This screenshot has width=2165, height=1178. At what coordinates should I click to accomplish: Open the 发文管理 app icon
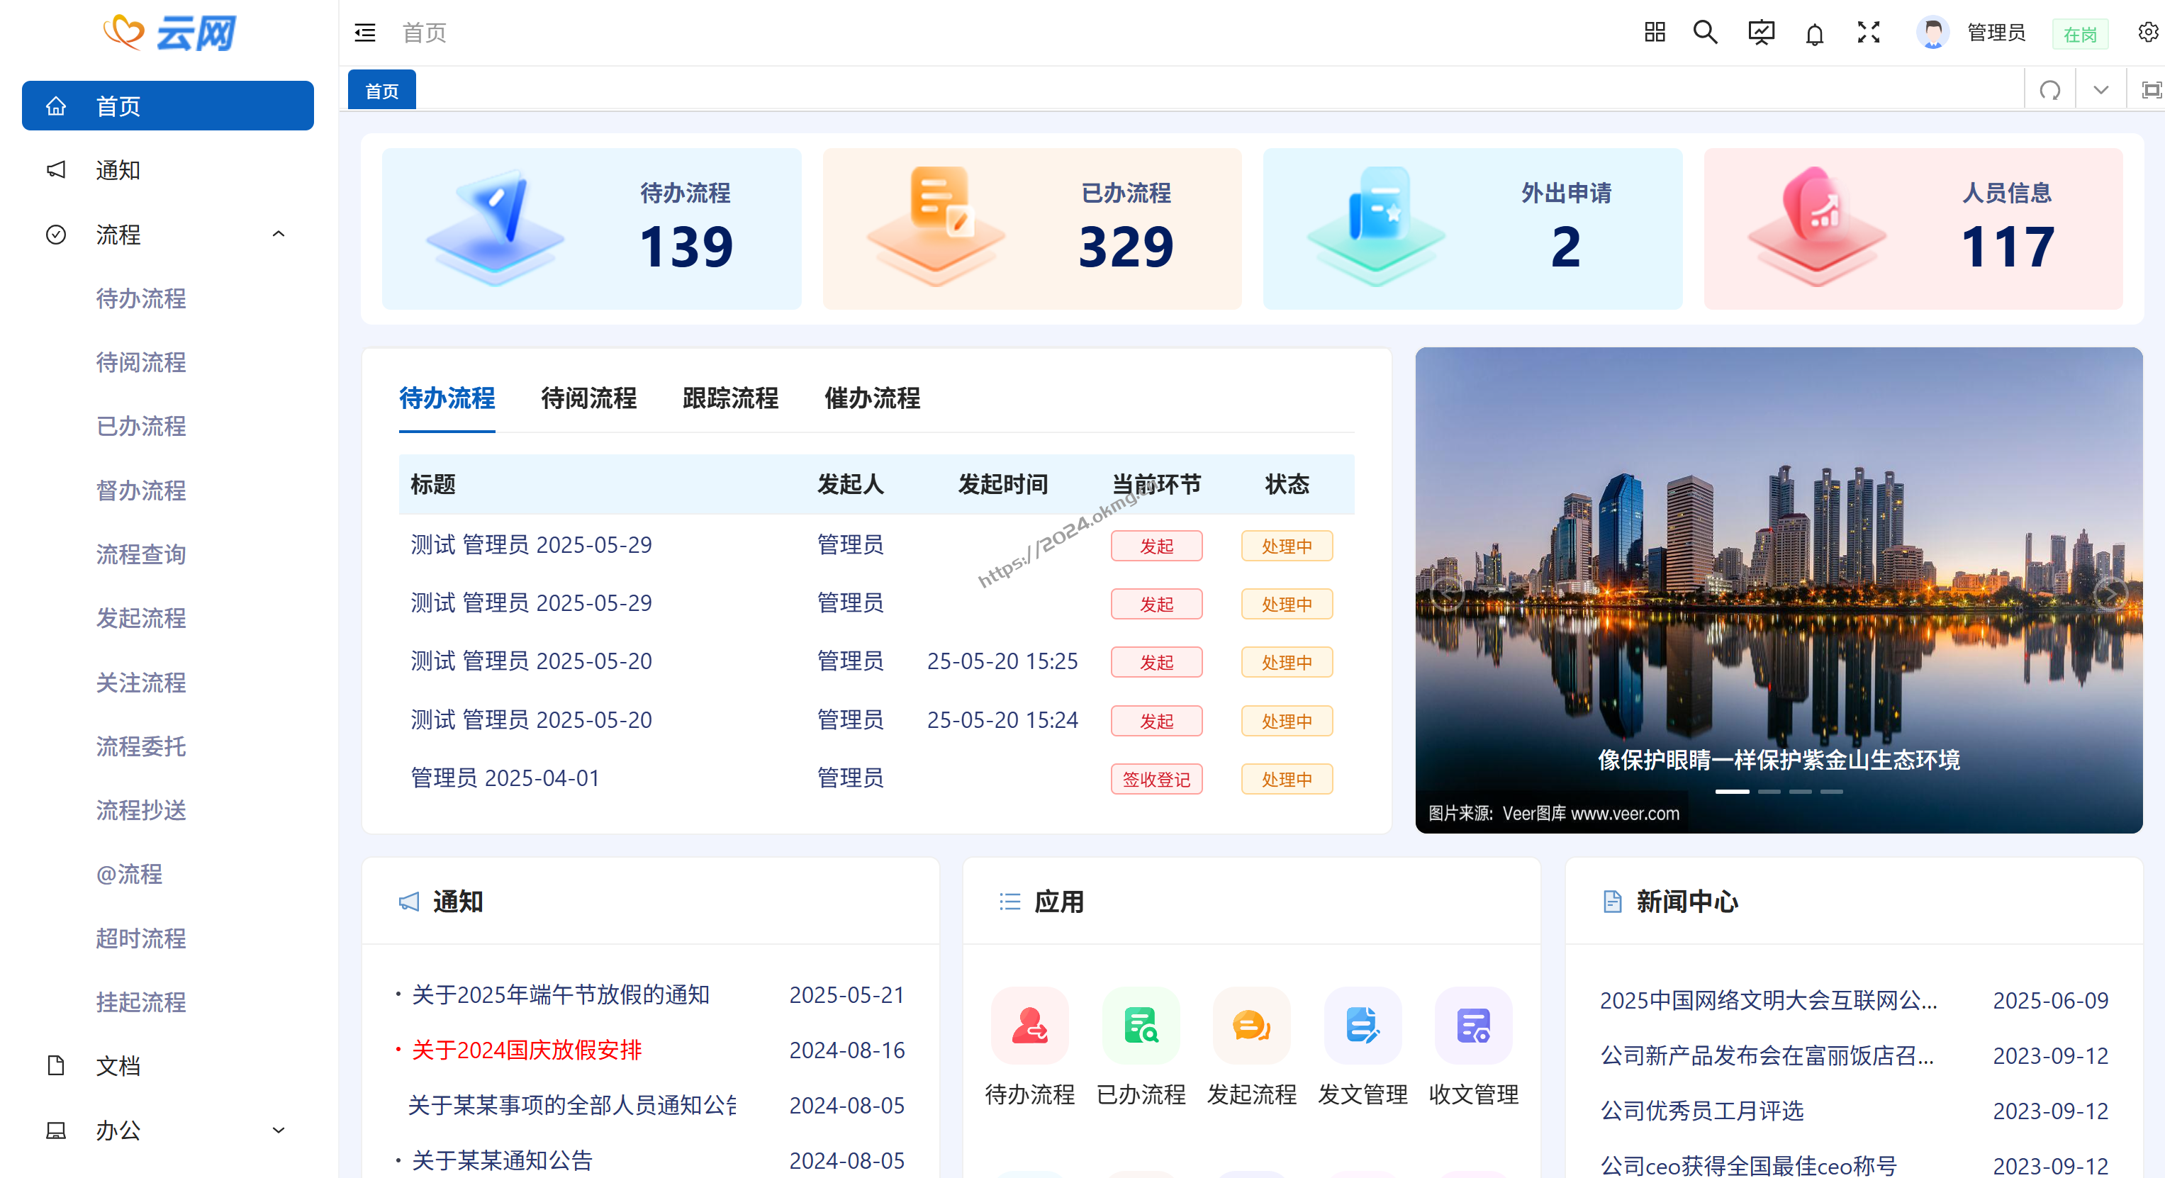click(1362, 1026)
